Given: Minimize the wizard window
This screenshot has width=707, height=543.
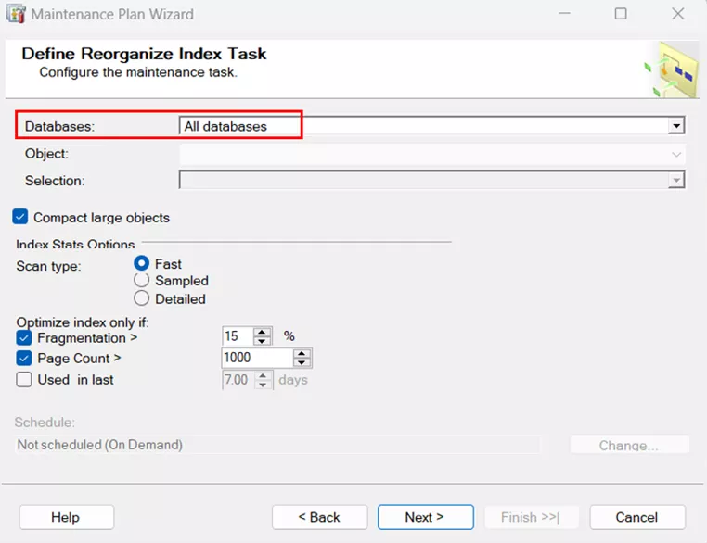Looking at the screenshot, I should coord(564,14).
